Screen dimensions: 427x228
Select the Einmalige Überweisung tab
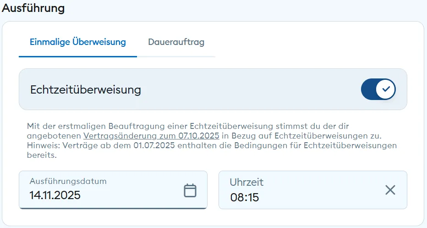pos(78,42)
